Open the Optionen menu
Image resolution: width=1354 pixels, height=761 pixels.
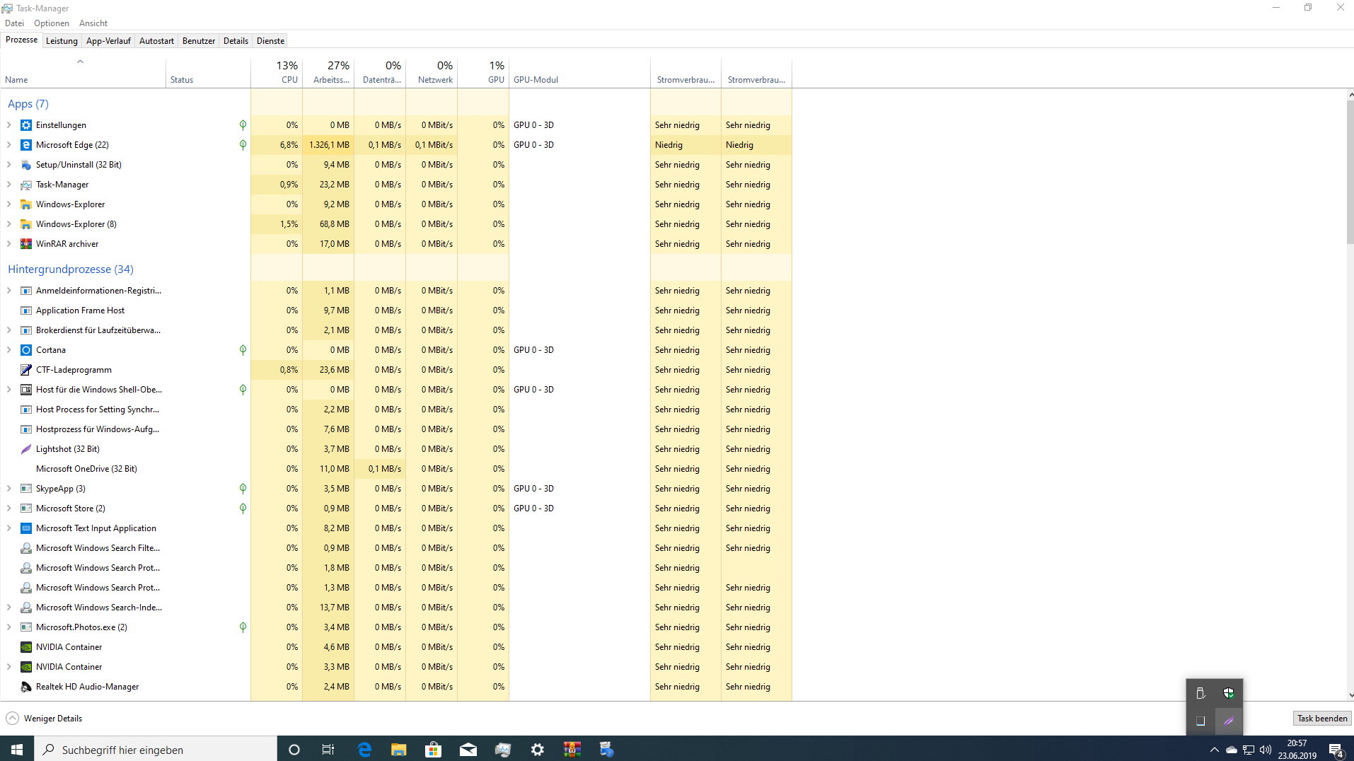click(x=51, y=23)
